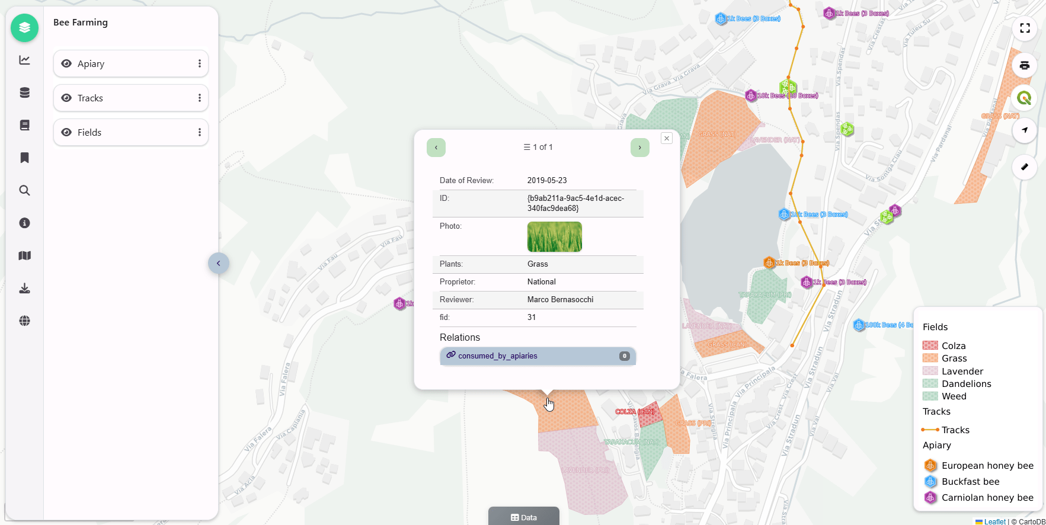Click the database stack sidebar icon

[24, 92]
